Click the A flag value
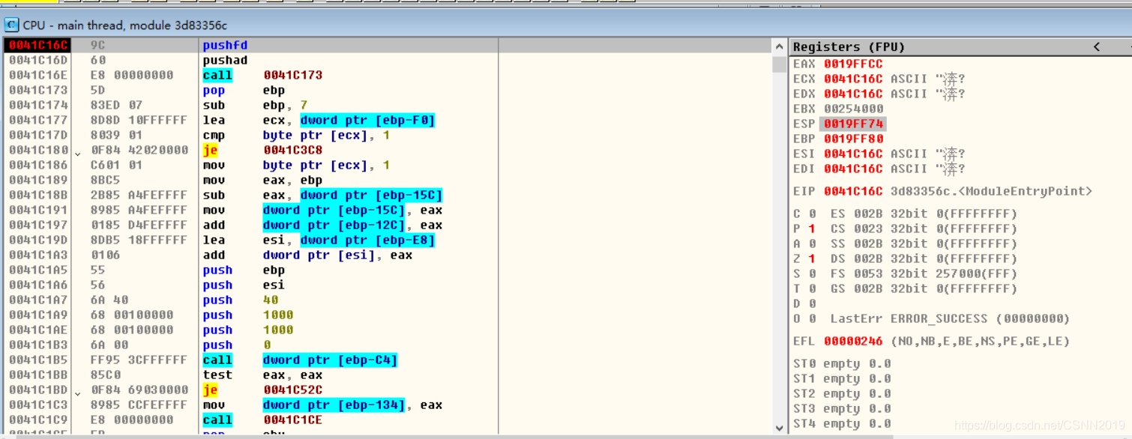1132x439 pixels. click(x=812, y=243)
